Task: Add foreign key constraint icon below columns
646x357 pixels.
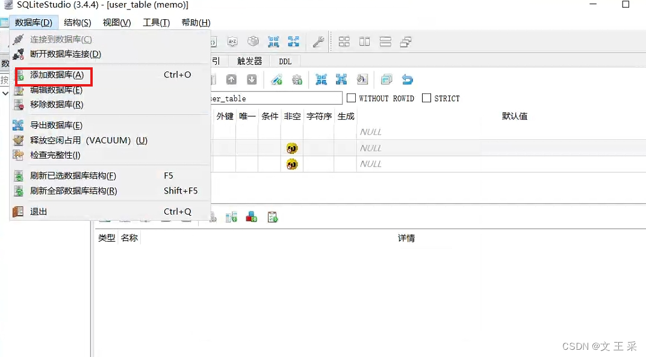Action: 231,217
